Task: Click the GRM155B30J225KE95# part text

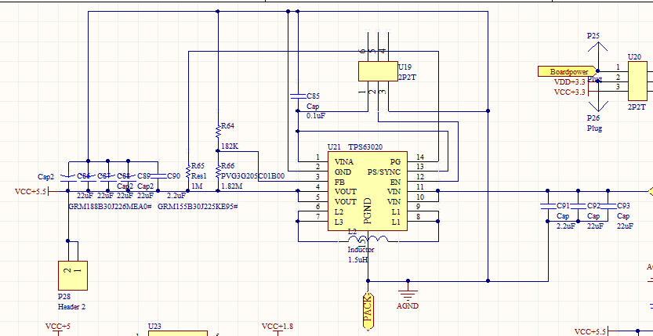Action: pos(198,206)
